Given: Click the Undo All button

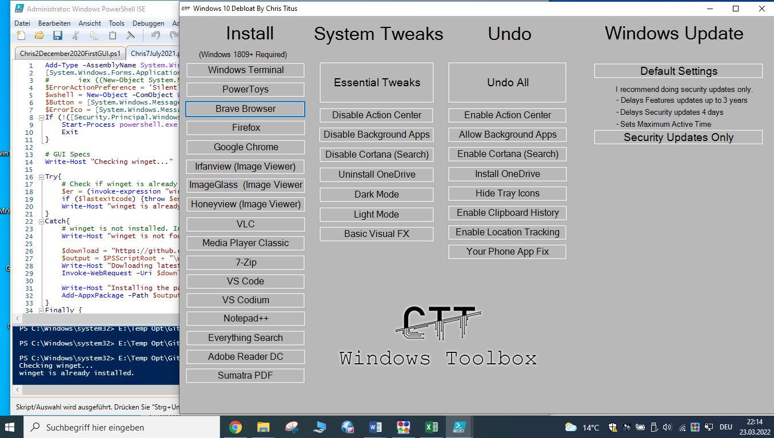Looking at the screenshot, I should (x=508, y=83).
